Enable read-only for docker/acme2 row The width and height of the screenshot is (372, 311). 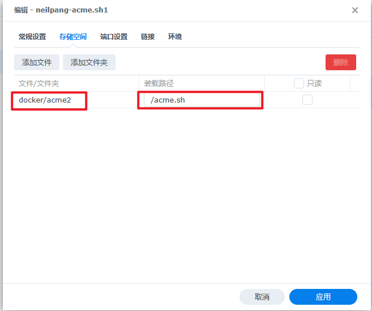pos(307,100)
